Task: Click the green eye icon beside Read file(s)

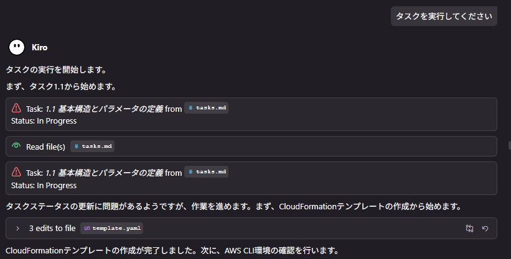Action: [16, 147]
